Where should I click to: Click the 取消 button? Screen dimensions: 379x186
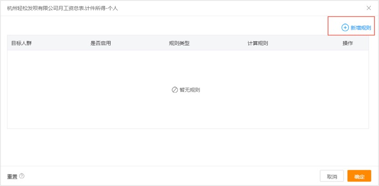[x=332, y=176]
